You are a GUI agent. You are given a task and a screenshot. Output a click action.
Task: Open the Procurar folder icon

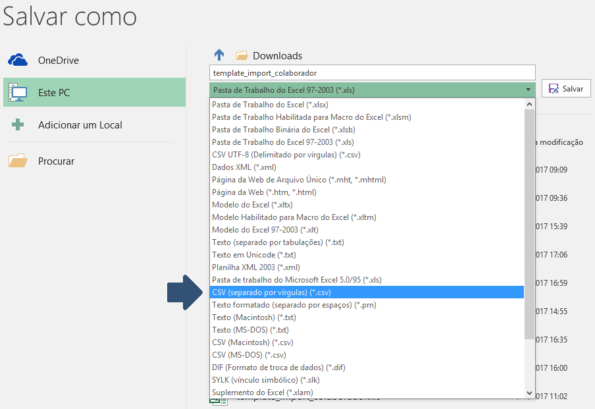coord(18,161)
